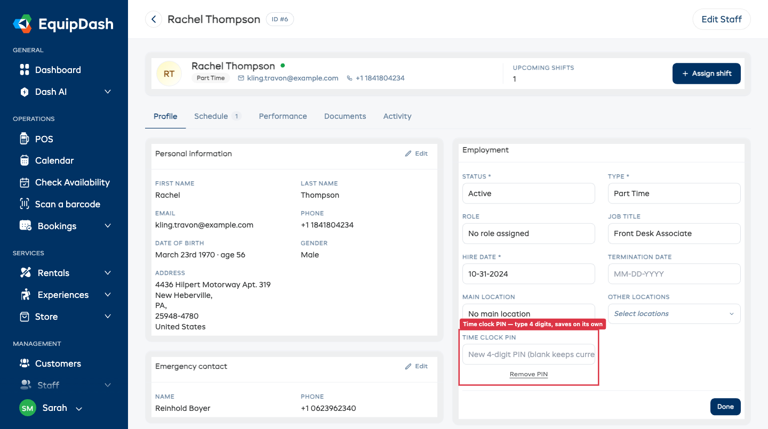Click the Termination Date field

coord(674,274)
